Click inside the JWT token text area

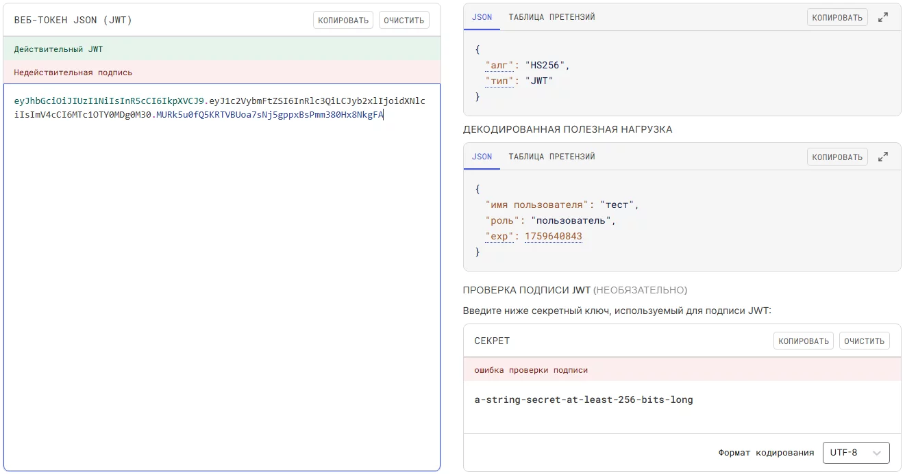[x=221, y=274]
